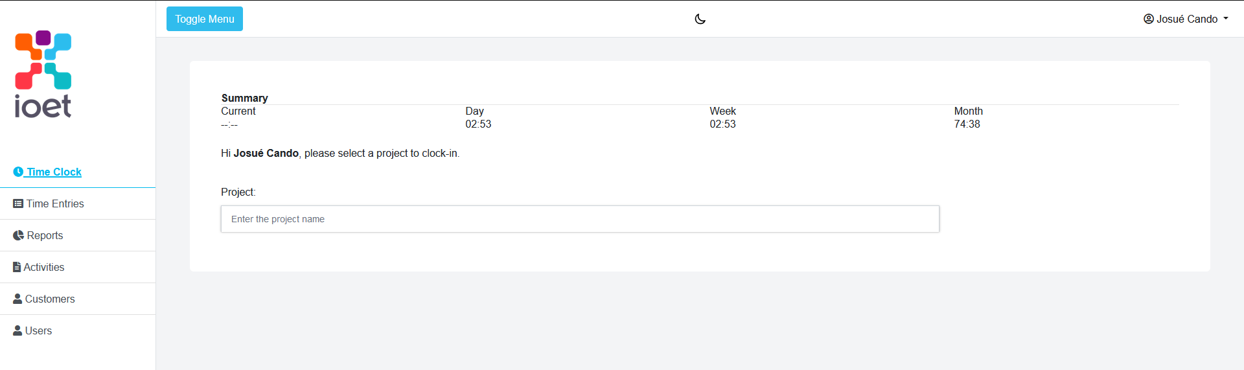Click the document icon beside Activities
The width and height of the screenshot is (1244, 370).
click(x=17, y=267)
